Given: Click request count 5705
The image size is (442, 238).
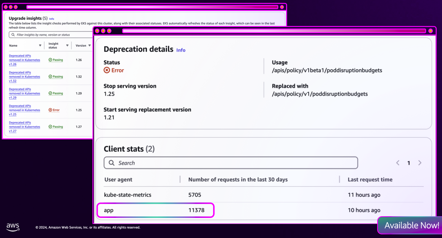Looking at the screenshot, I should (195, 195).
